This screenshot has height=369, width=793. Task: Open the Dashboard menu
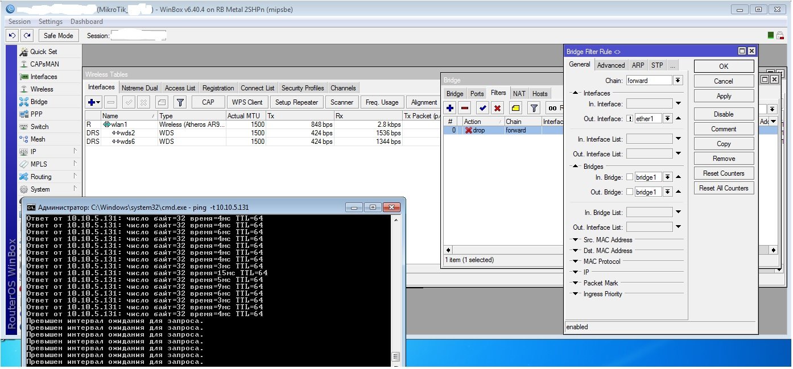(x=86, y=21)
